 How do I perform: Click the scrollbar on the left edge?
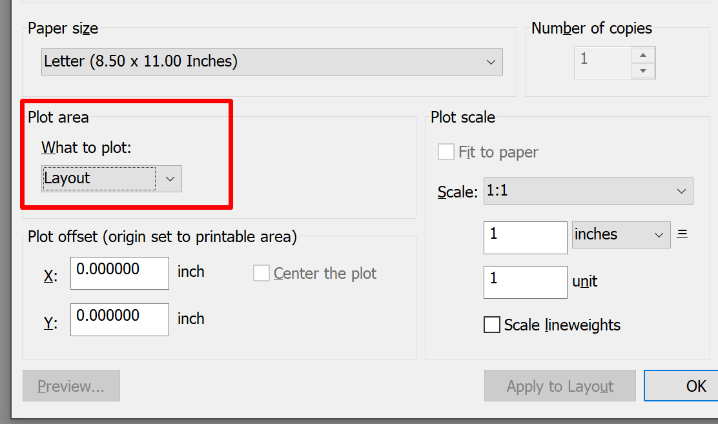[x=4, y=212]
